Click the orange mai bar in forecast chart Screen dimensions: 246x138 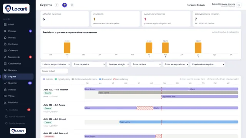165,48
